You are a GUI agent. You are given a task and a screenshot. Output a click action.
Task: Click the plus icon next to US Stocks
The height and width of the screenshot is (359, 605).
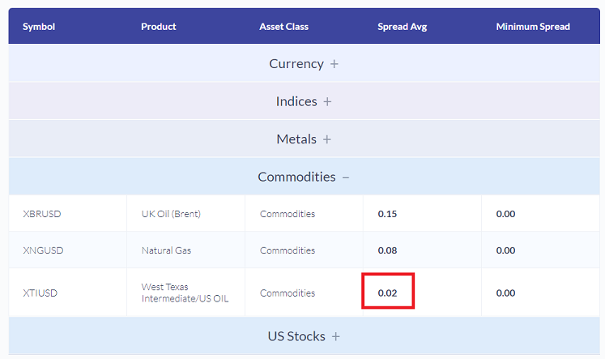tap(336, 336)
